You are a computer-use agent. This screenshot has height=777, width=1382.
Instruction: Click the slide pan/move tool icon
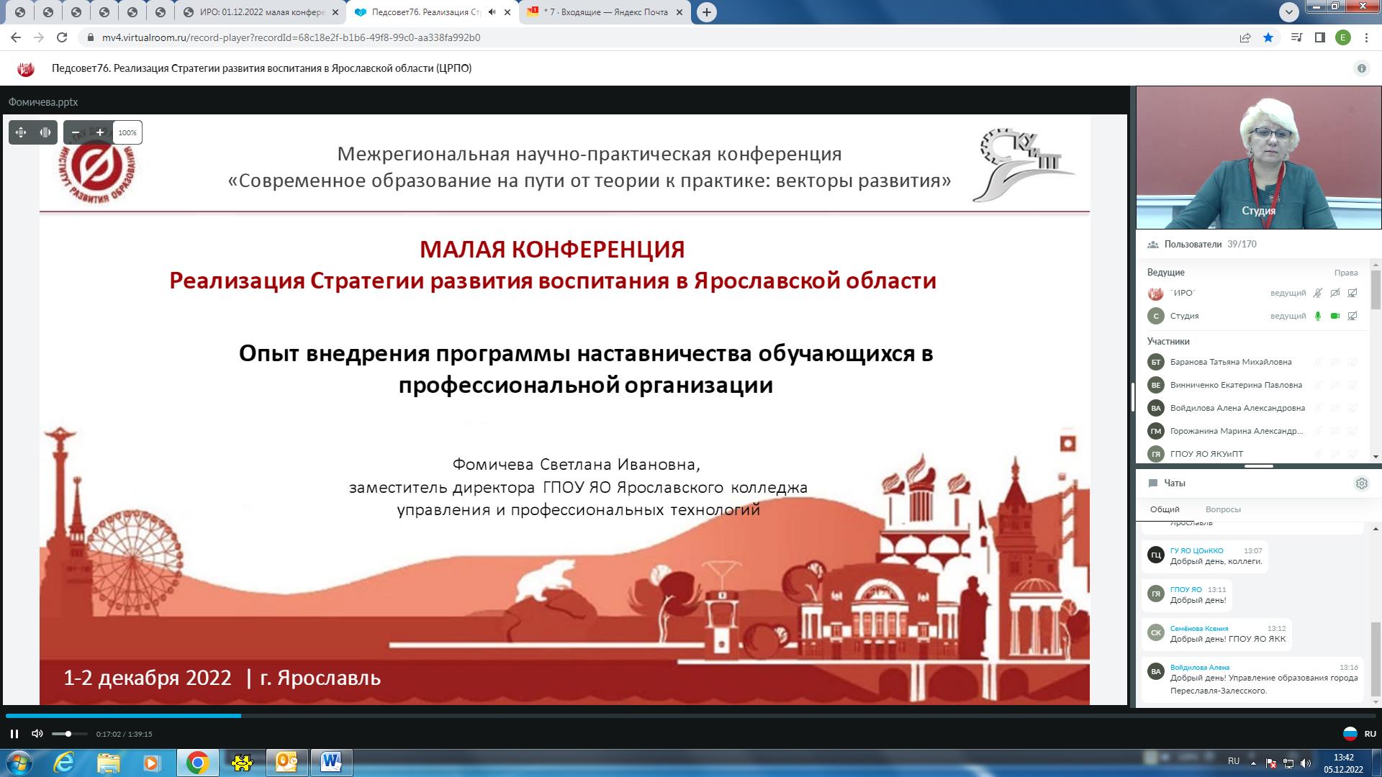21,132
